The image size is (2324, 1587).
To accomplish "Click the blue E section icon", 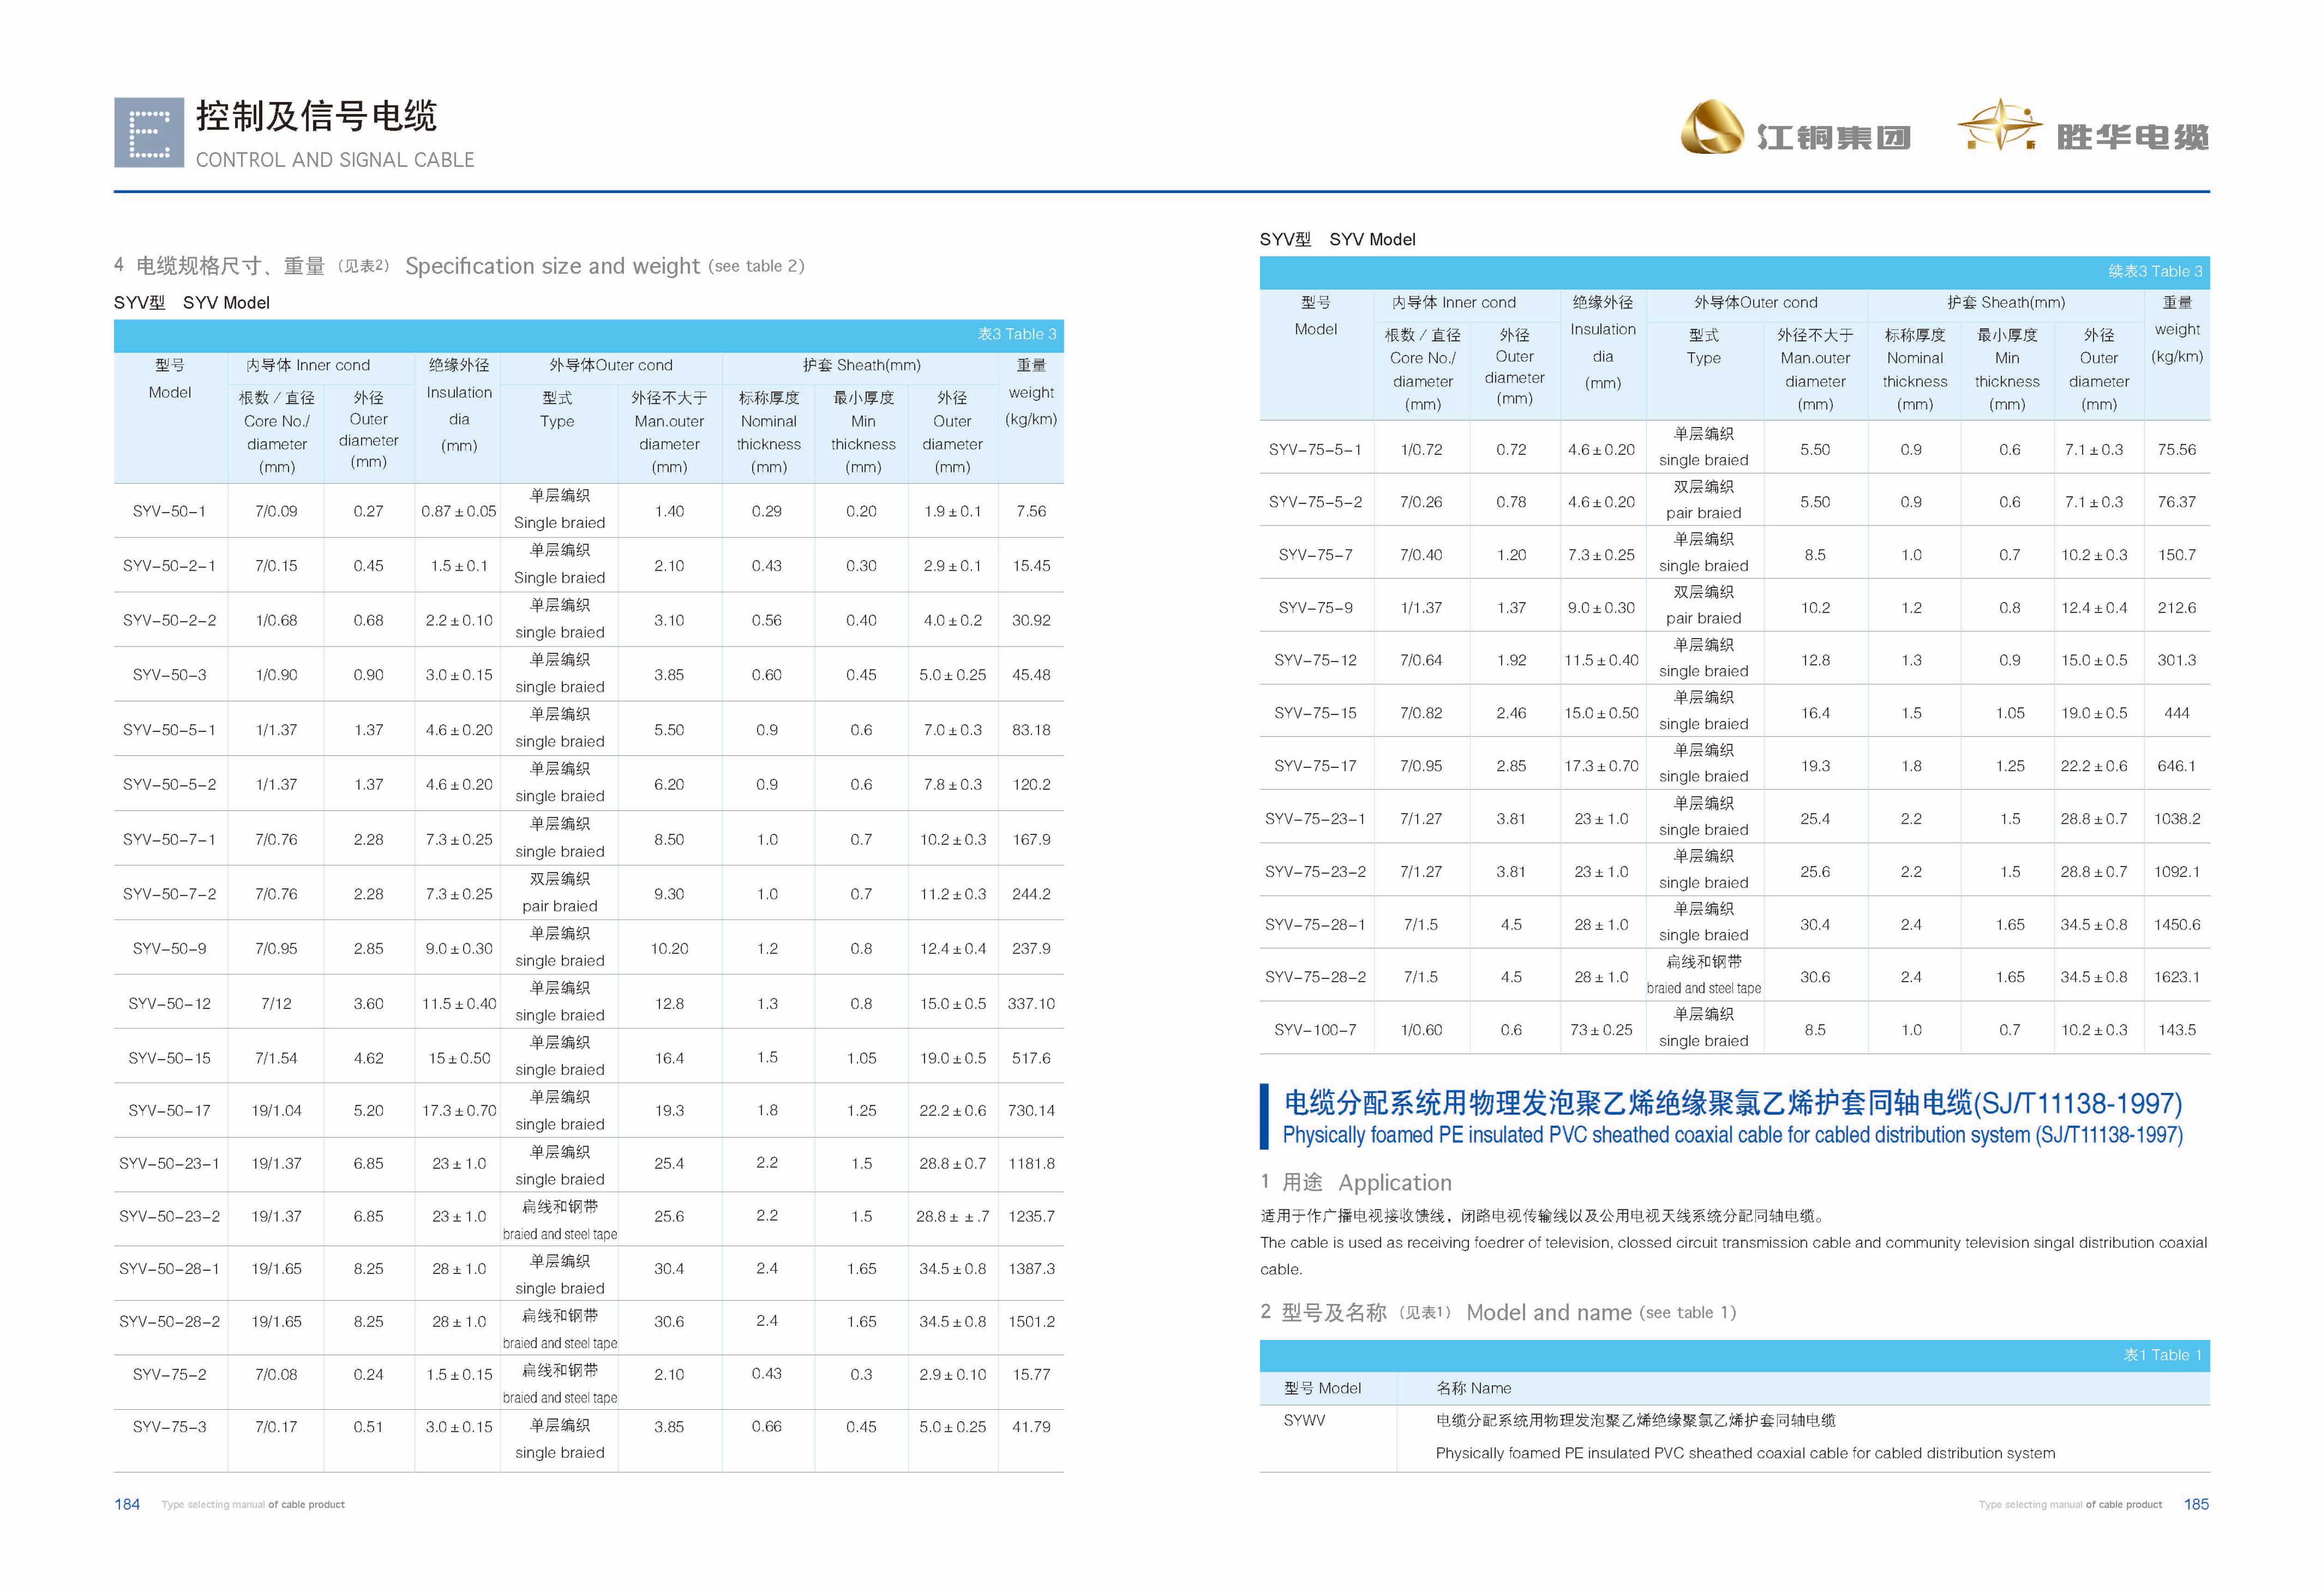I will 149,132.
